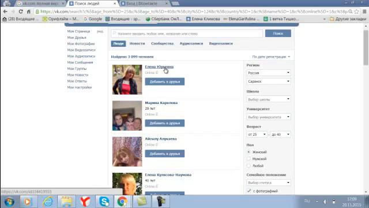This screenshot has width=369, height=208.
Task: Select Мужской gender radio button
Action: point(248,159)
